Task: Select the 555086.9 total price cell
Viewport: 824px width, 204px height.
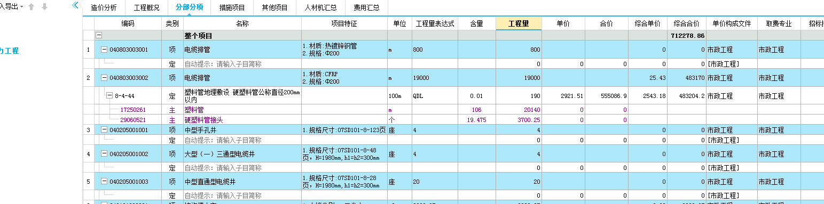Action: click(x=606, y=96)
